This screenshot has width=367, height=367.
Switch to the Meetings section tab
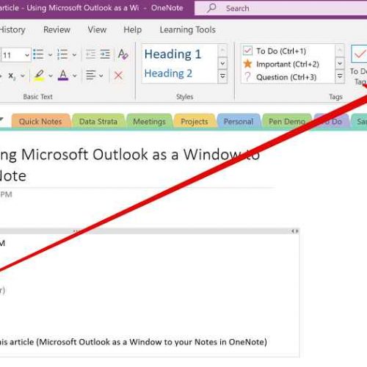coord(149,121)
